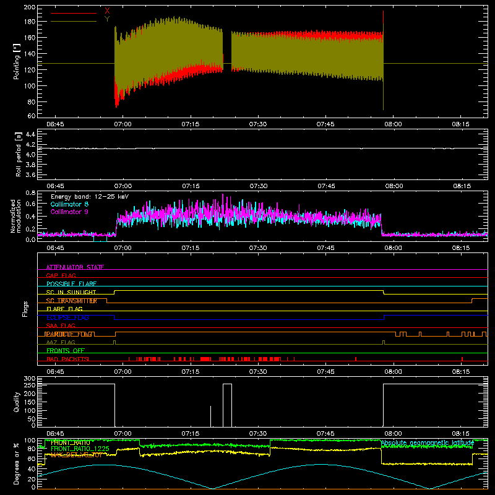Click 'Absolute geomagnetic latitude' legend text
The width and height of the screenshot is (495, 495).
click(428, 442)
